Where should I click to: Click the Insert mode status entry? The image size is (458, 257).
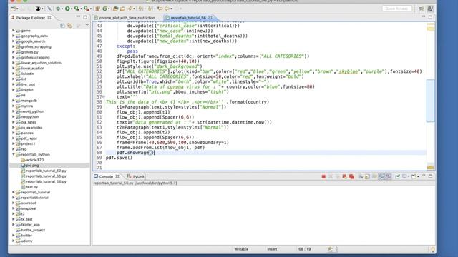pos(272,249)
